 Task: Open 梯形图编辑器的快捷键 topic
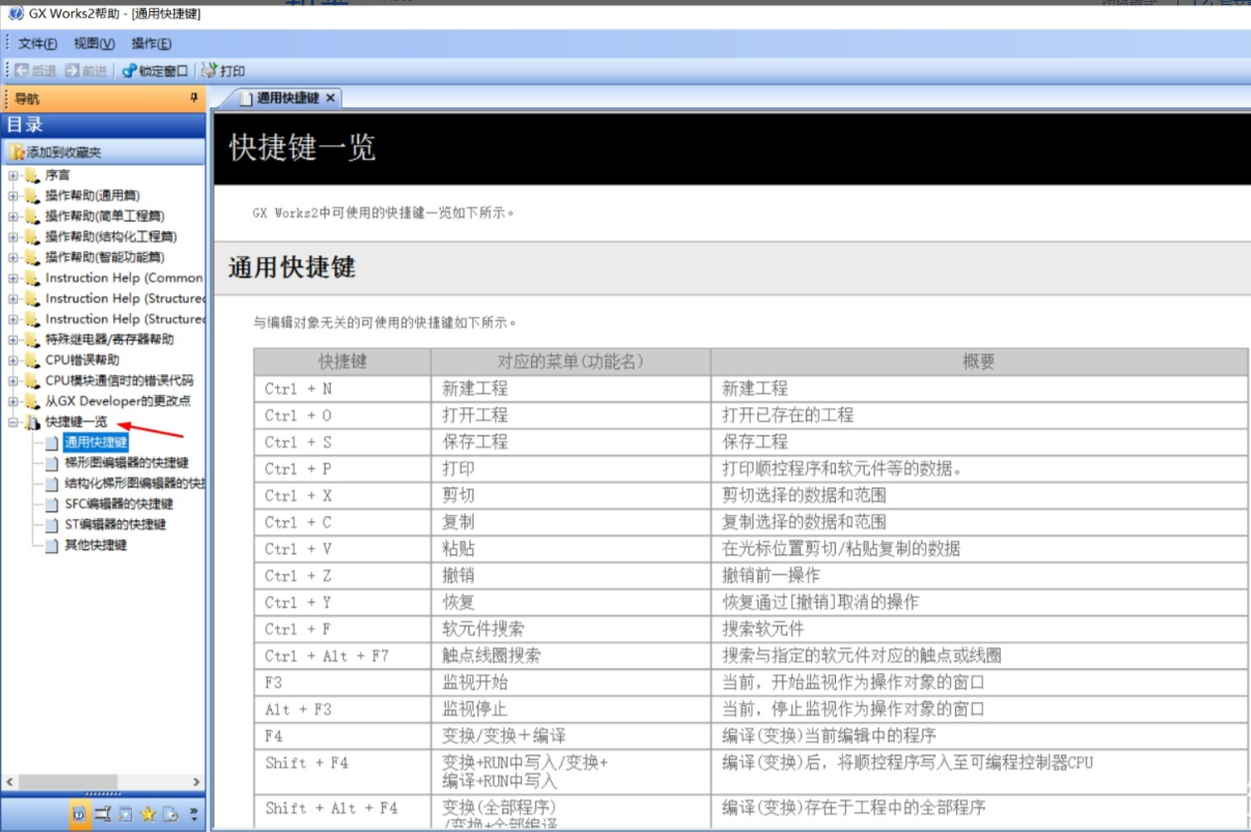pyautogui.click(x=126, y=463)
